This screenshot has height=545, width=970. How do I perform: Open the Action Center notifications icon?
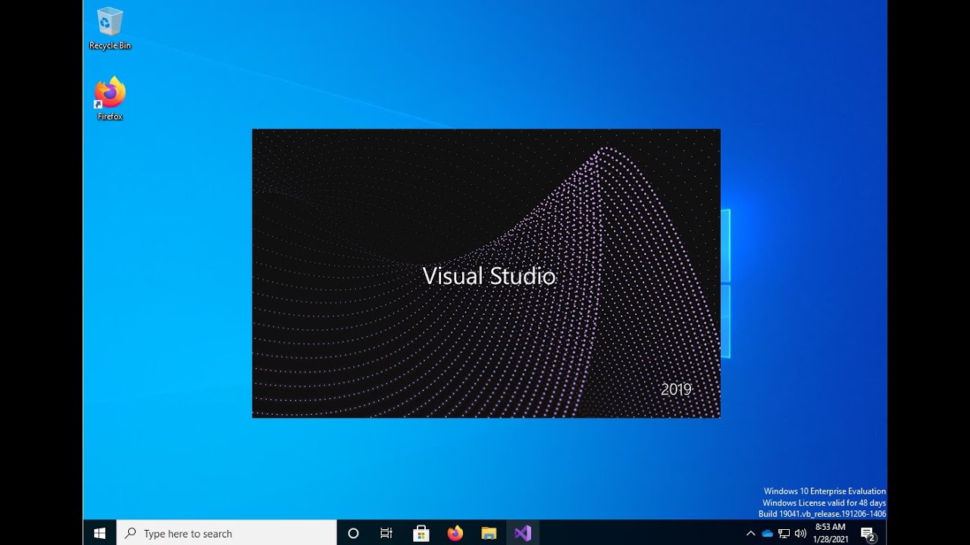click(x=868, y=534)
